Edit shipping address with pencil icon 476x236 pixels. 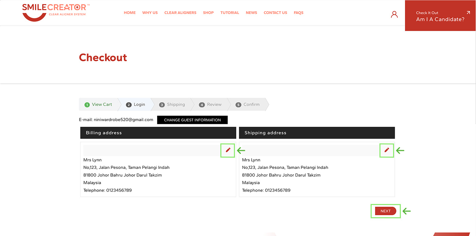click(x=387, y=150)
